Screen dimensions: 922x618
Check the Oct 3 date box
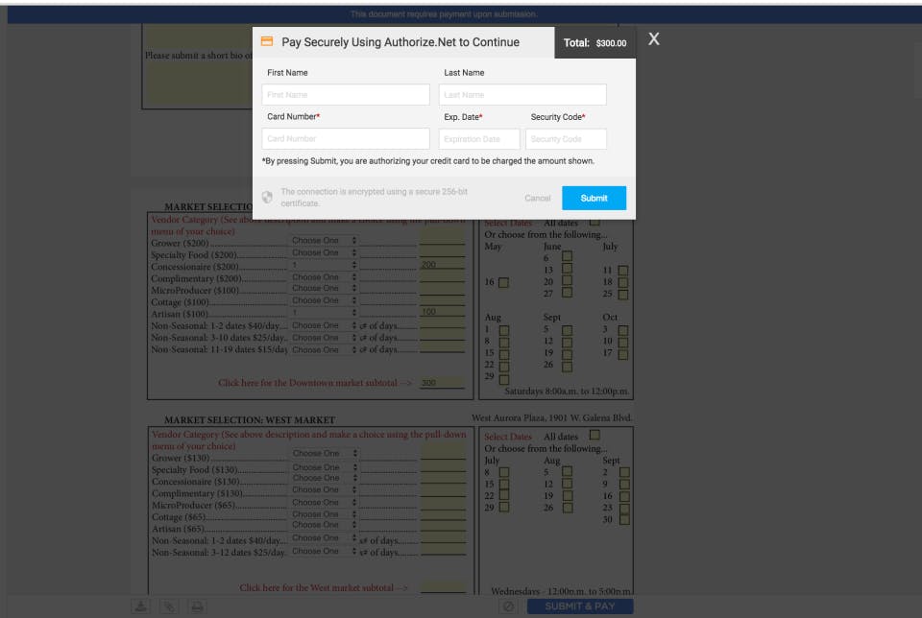pyautogui.click(x=623, y=330)
